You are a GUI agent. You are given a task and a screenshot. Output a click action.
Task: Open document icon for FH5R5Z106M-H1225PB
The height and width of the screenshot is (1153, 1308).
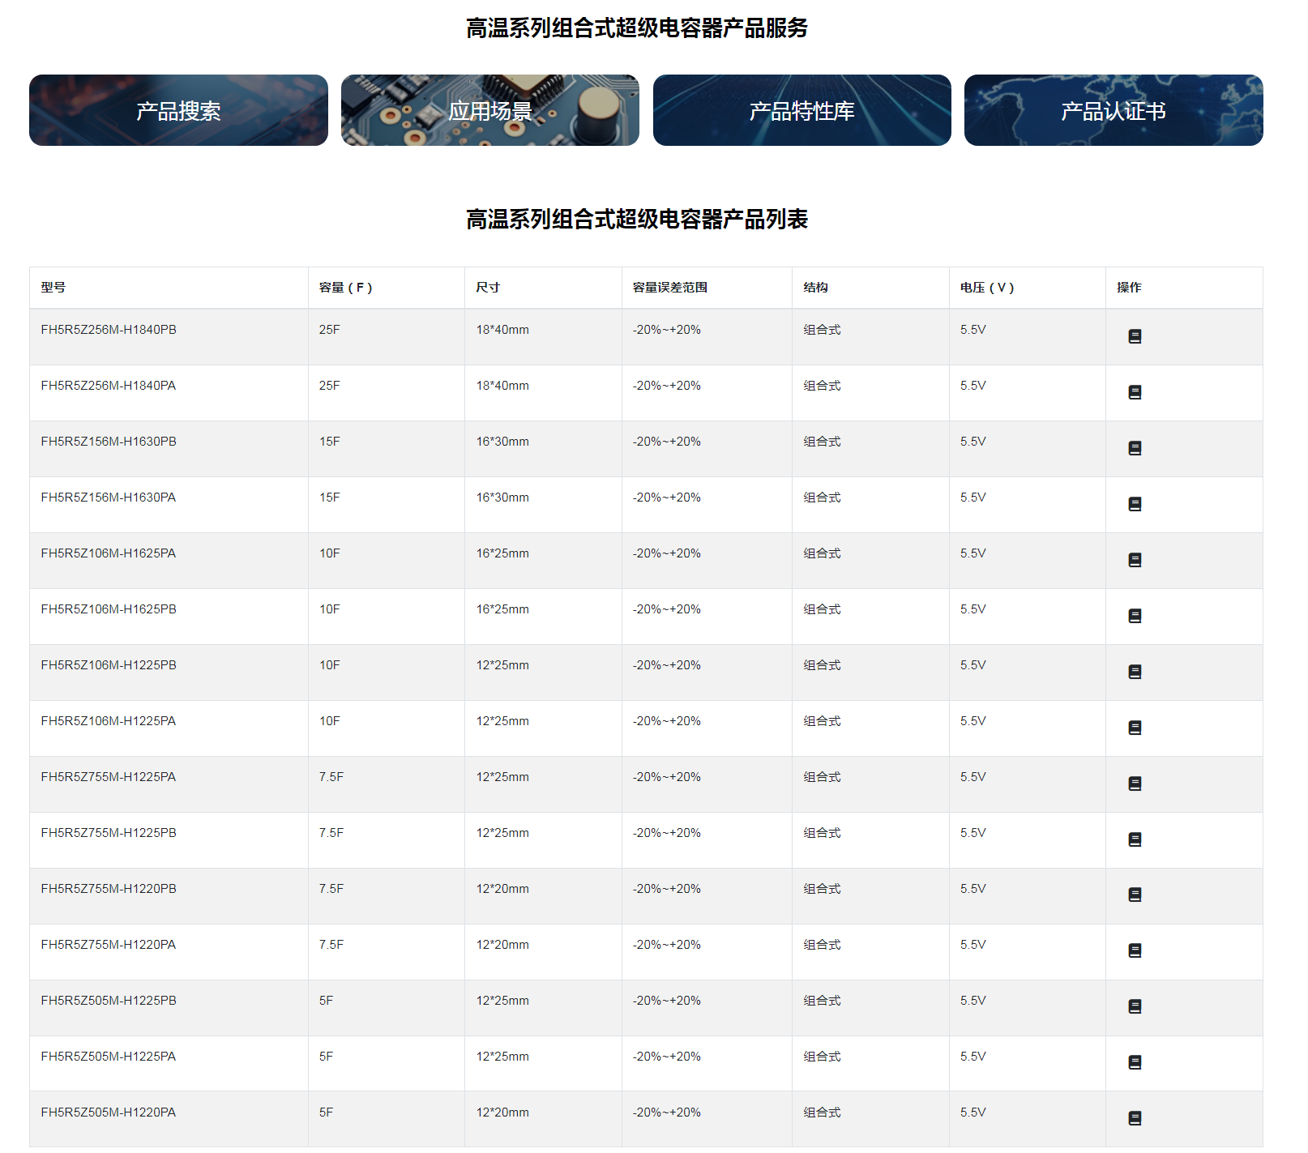1135,672
